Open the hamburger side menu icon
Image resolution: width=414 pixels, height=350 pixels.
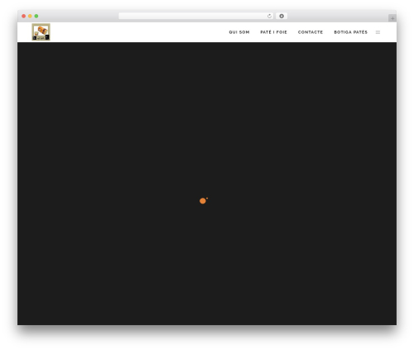point(378,32)
